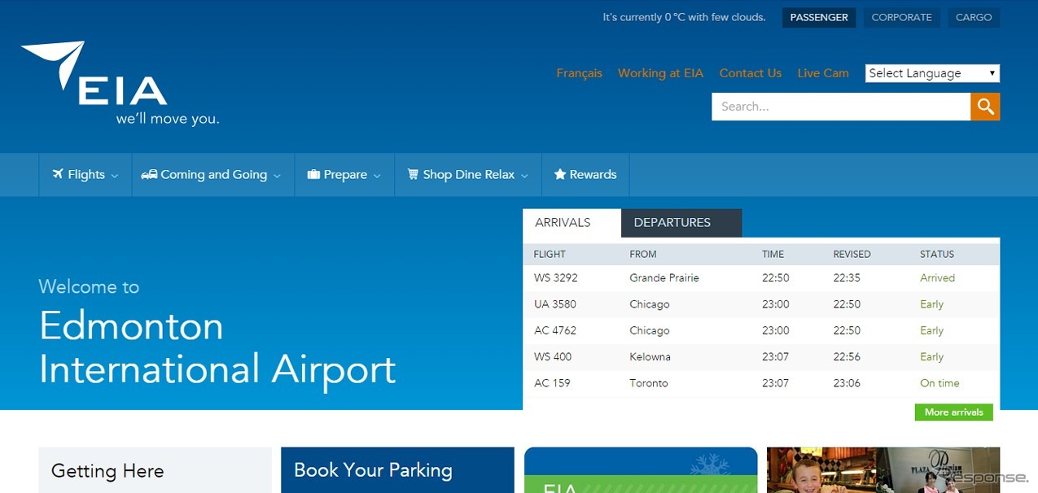Click the REVISED column header
1038x493 pixels.
click(x=852, y=255)
